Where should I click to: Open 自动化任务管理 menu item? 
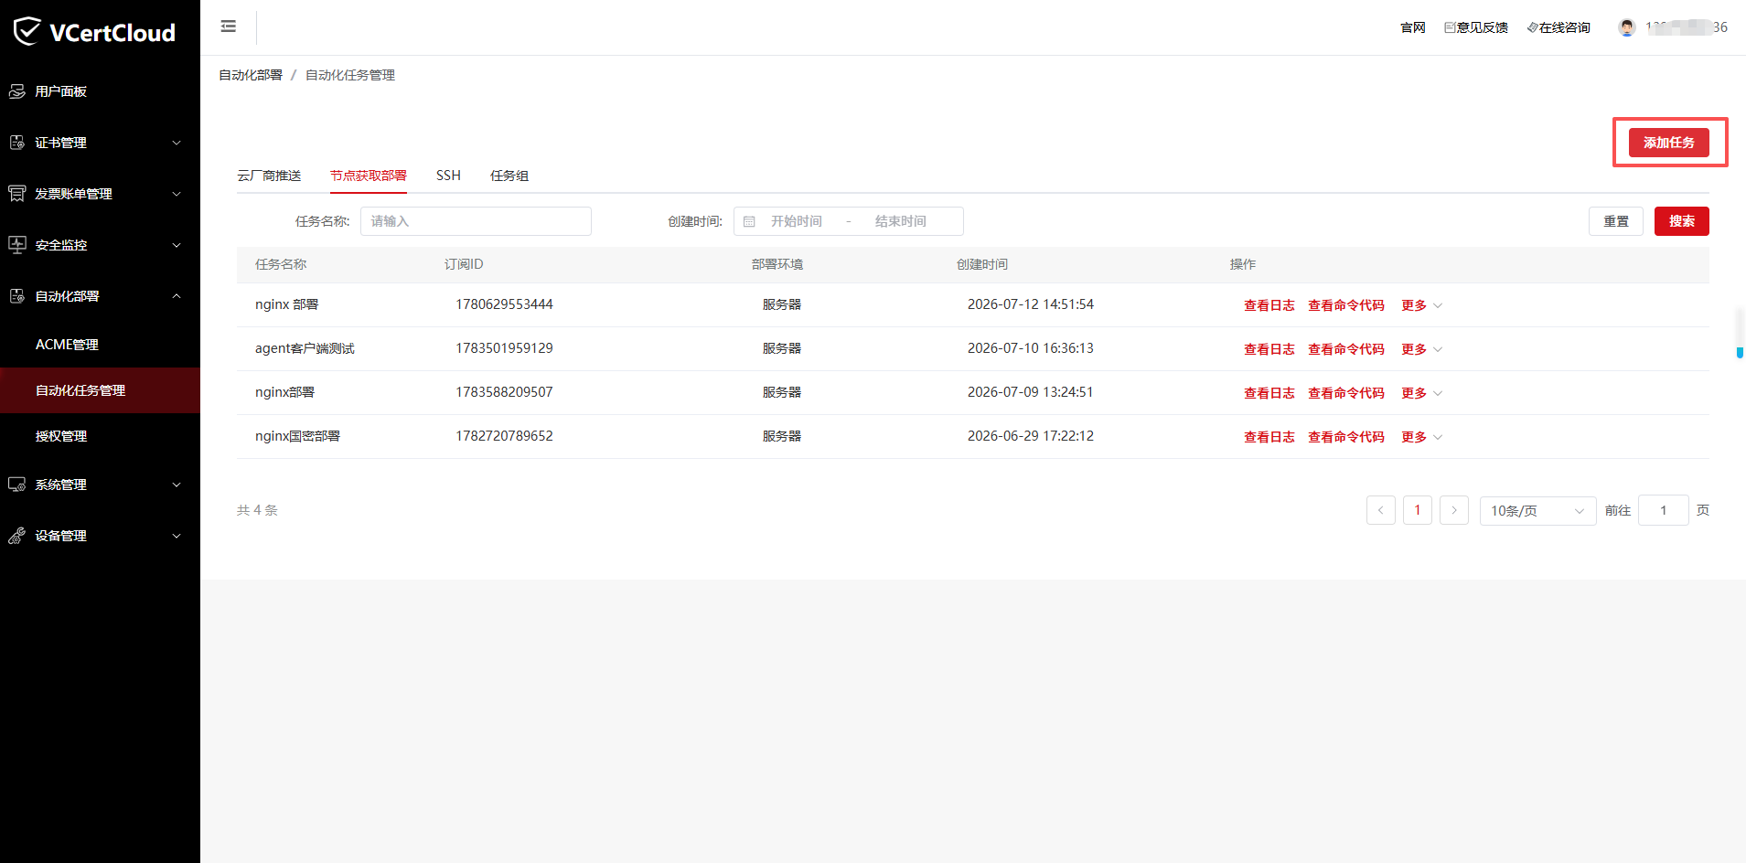click(100, 390)
